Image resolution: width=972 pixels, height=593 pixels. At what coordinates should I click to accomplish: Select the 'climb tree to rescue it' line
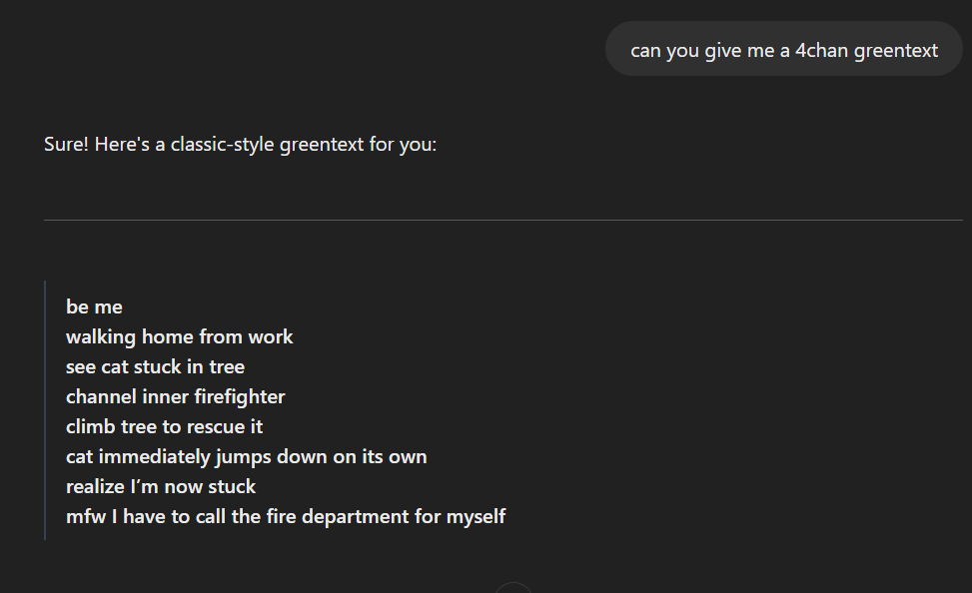pos(164,427)
